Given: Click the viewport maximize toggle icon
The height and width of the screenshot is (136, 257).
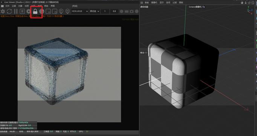Looking at the screenshot, I should (252, 3).
